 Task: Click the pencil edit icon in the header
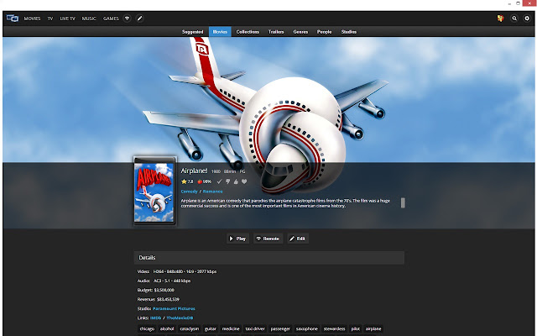point(139,18)
